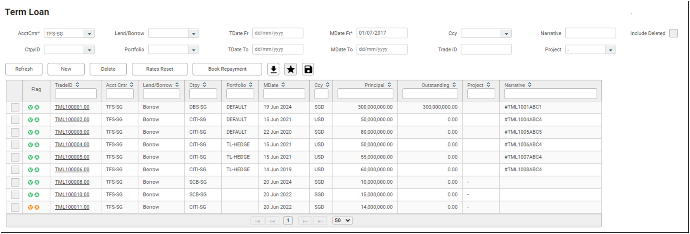Open the Project filter dropdown
Screen dimensions: 690x234
point(610,50)
